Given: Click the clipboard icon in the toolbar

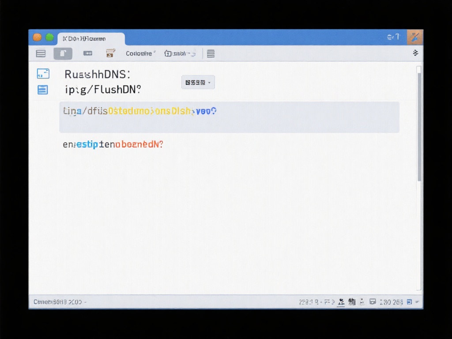Looking at the screenshot, I should click(110, 53).
